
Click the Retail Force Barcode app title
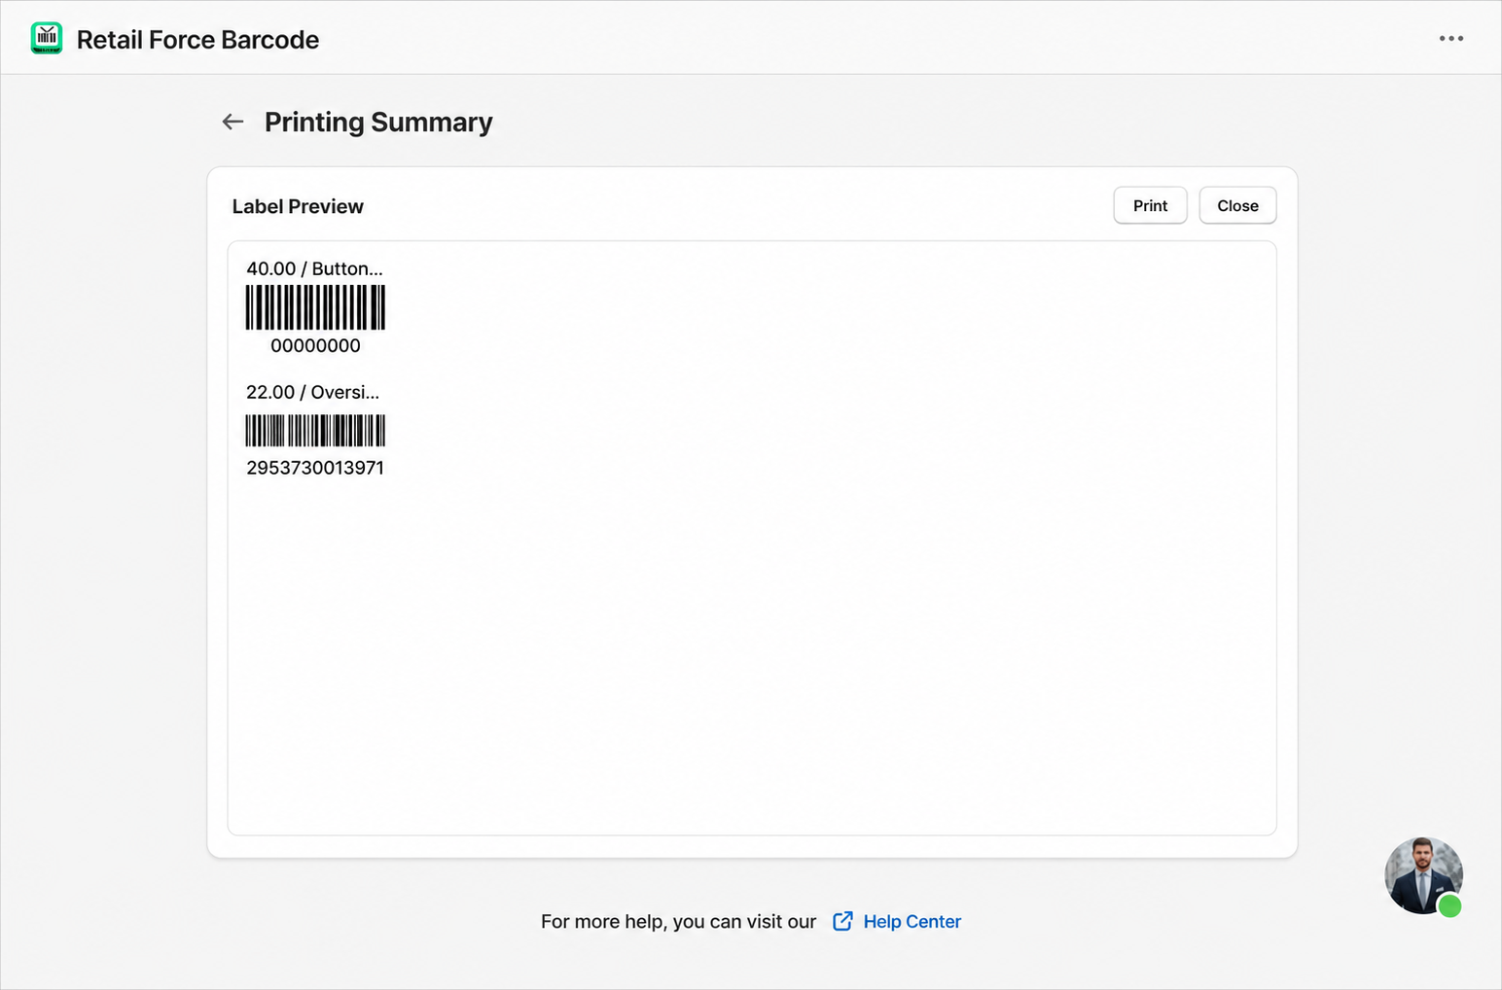click(x=197, y=40)
